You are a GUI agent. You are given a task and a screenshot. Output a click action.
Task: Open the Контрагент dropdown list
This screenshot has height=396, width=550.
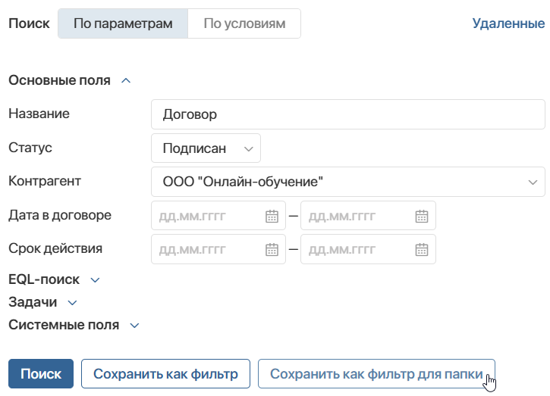click(x=348, y=182)
